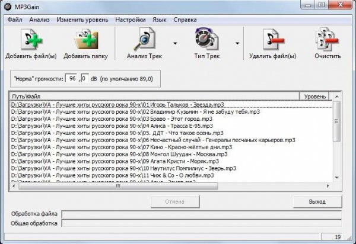
Task: Expand the Тип Трек dropdown arrow
Action: [x=237, y=43]
